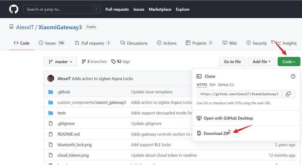The width and height of the screenshot is (302, 165).
Task: Click the custom_components folder icon
Action: tap(50, 103)
